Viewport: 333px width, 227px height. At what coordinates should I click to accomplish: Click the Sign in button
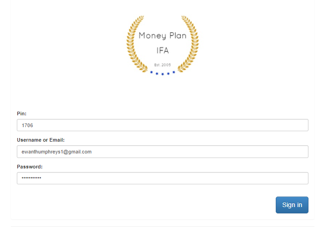(x=292, y=205)
